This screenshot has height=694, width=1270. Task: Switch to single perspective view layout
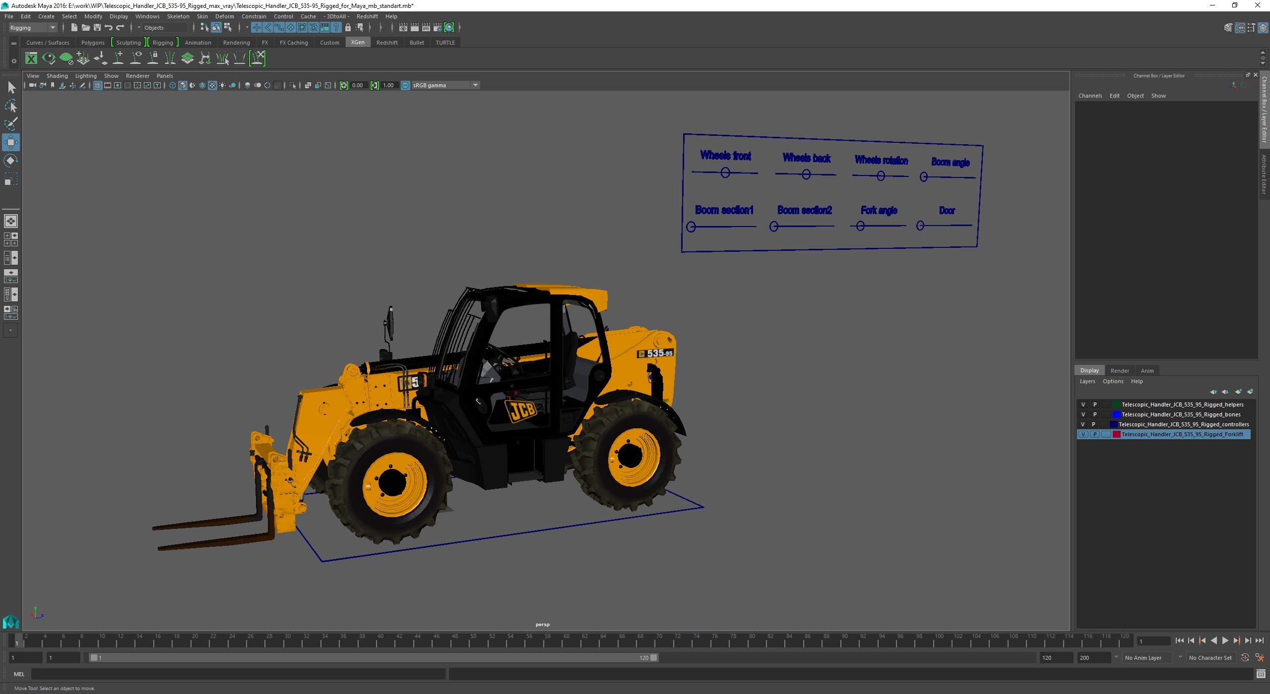point(11,221)
